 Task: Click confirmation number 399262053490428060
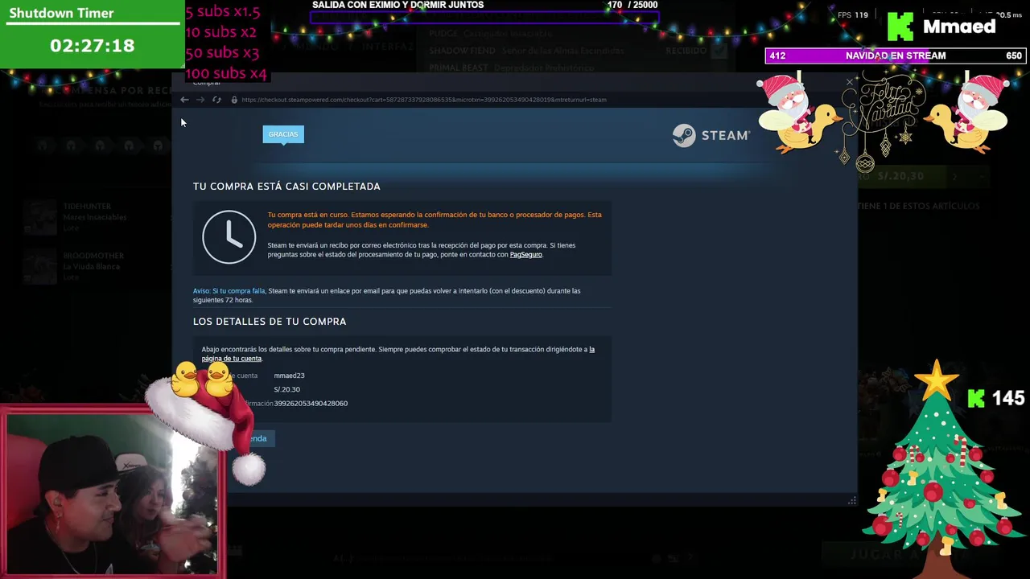coord(311,403)
